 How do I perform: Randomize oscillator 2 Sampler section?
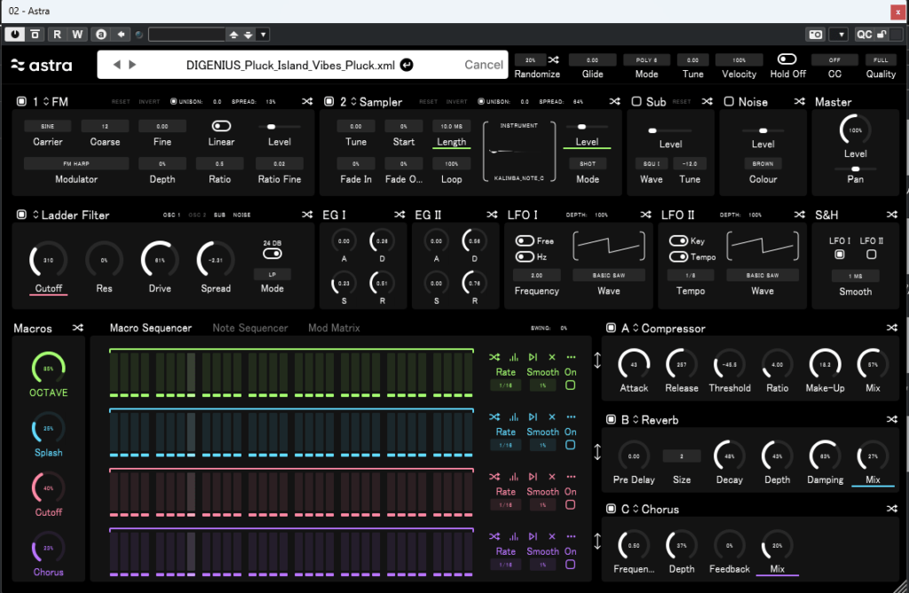coord(614,101)
